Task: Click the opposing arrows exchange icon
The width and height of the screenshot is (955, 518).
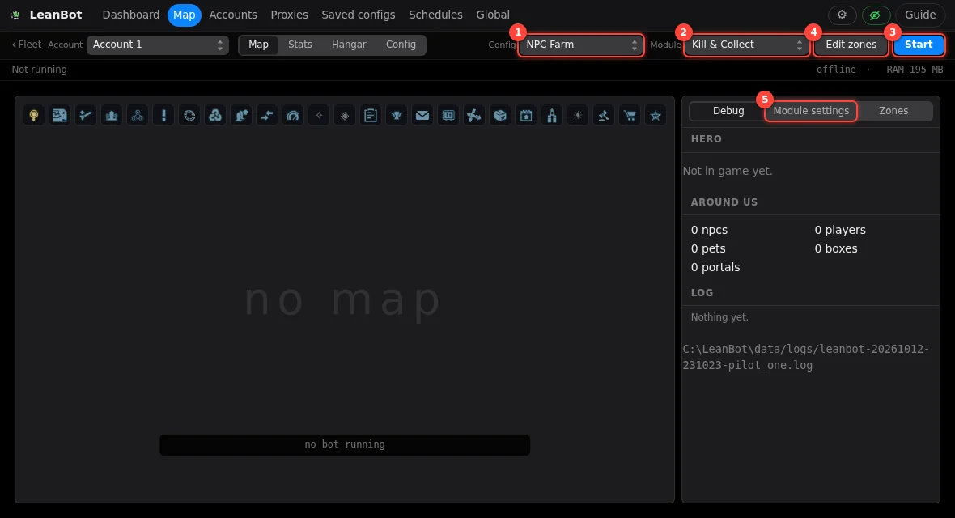Action: pyautogui.click(x=267, y=115)
